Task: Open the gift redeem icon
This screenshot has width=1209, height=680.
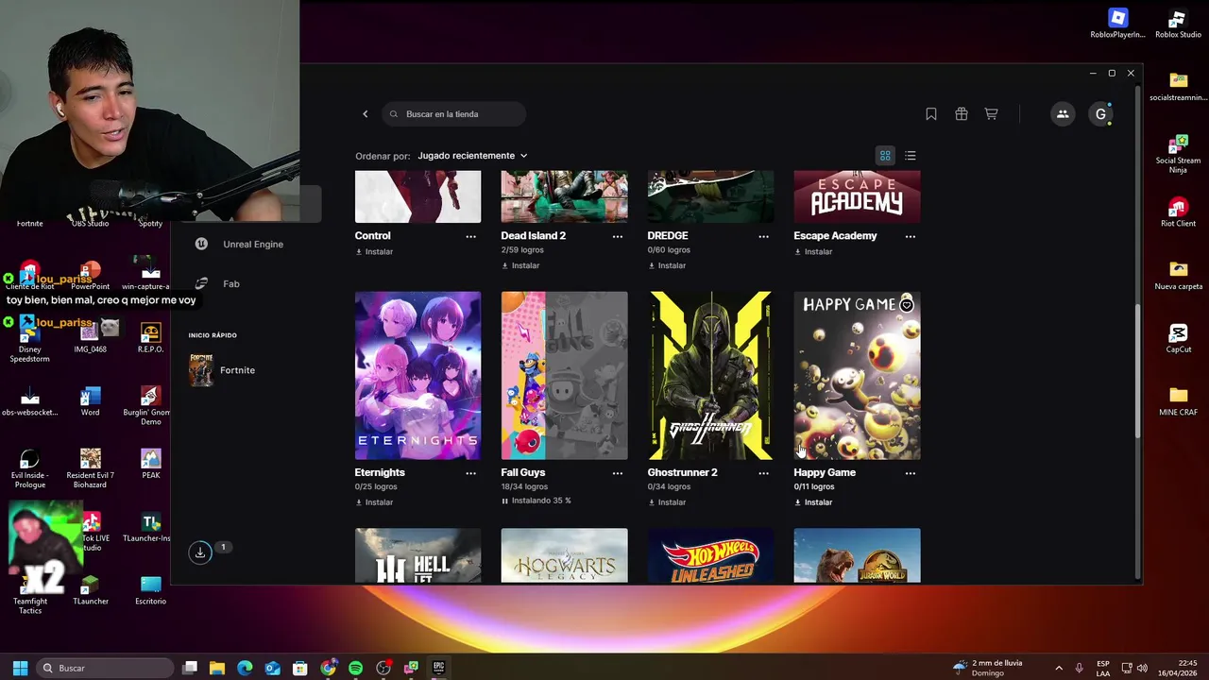Action: pos(962,114)
